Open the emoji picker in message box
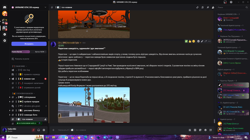The width and height of the screenshot is (250, 140). (205, 130)
